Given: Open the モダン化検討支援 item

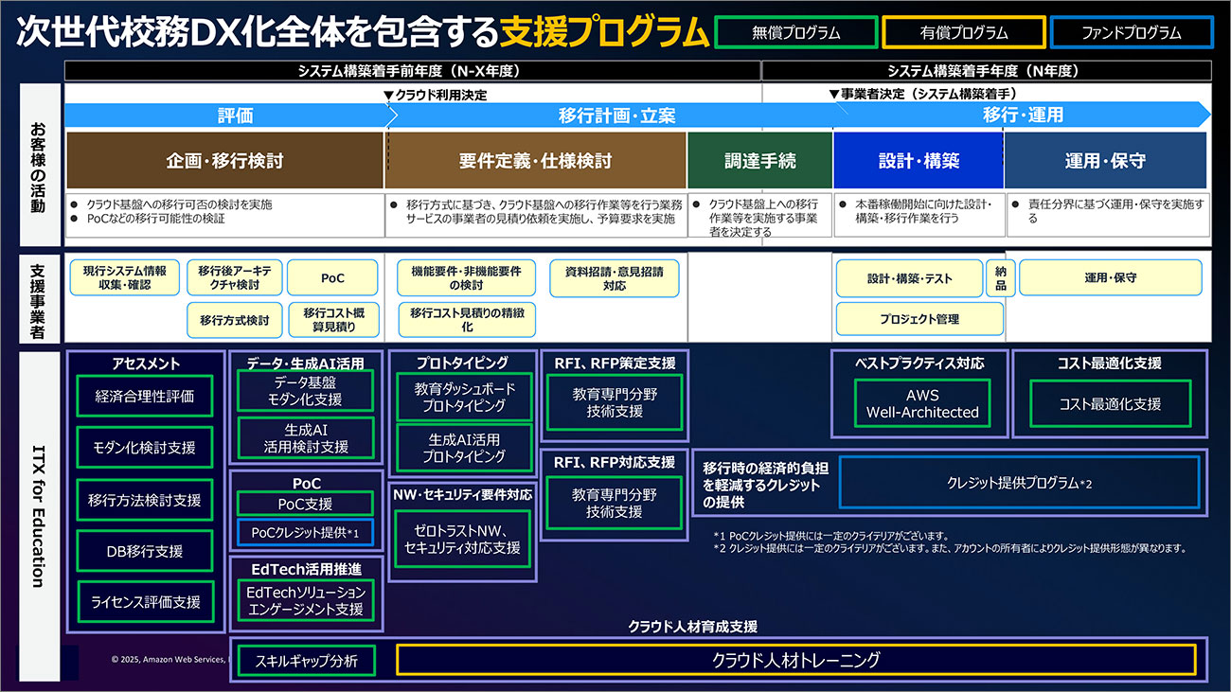Looking at the screenshot, I should [x=145, y=448].
